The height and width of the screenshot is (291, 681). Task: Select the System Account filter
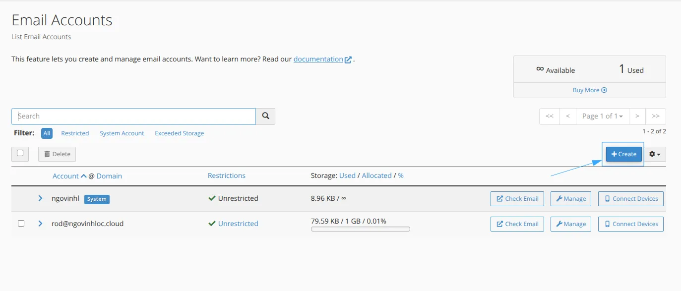pyautogui.click(x=122, y=133)
